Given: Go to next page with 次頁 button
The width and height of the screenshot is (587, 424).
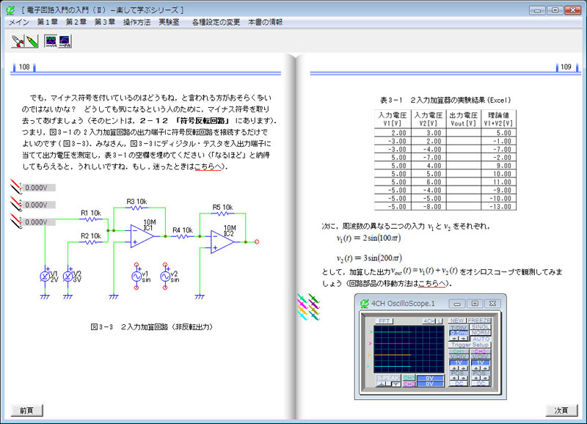Looking at the screenshot, I should 559,410.
